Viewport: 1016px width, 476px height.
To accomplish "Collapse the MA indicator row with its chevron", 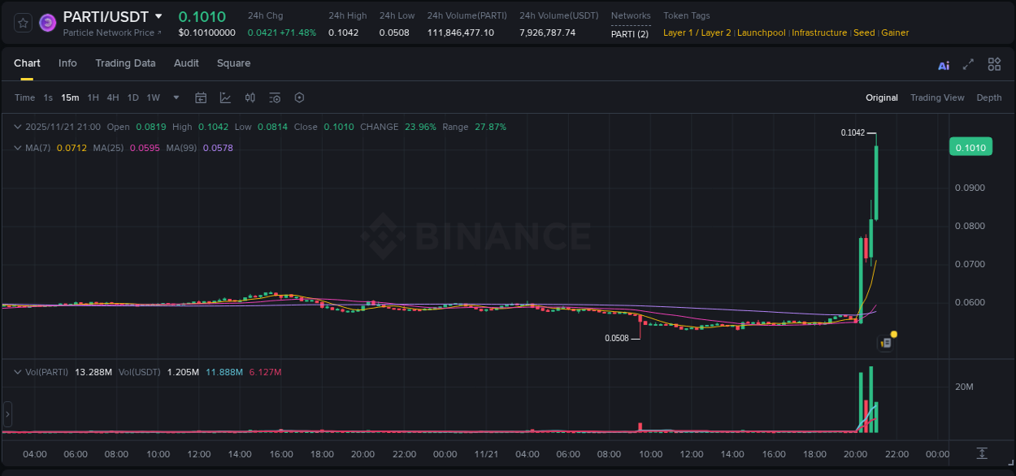I will [x=16, y=148].
